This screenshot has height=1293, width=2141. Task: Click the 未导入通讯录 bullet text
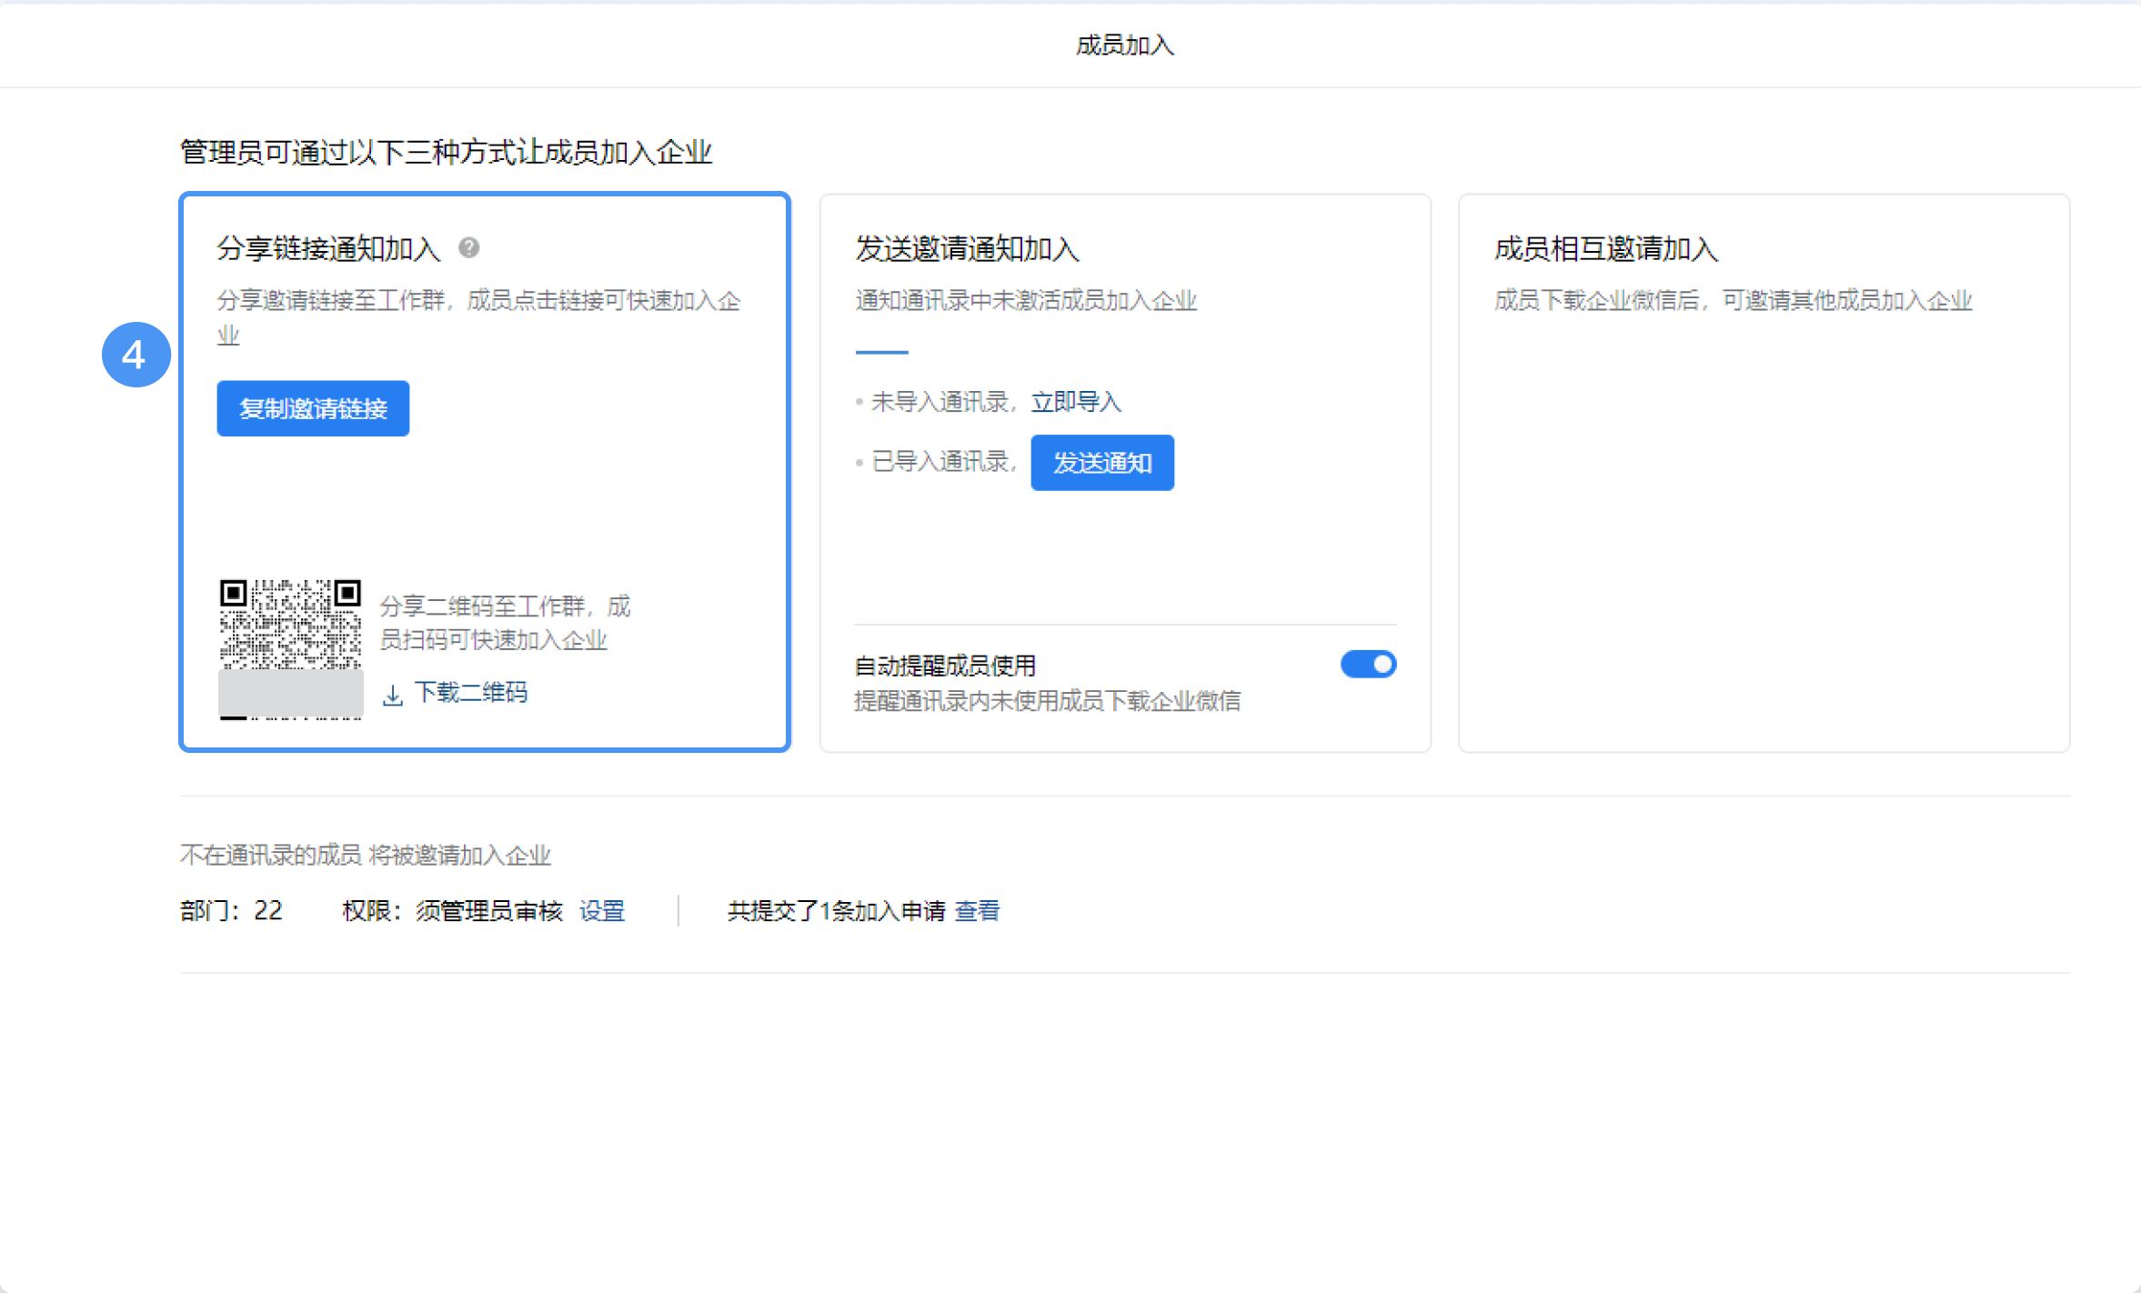946,402
